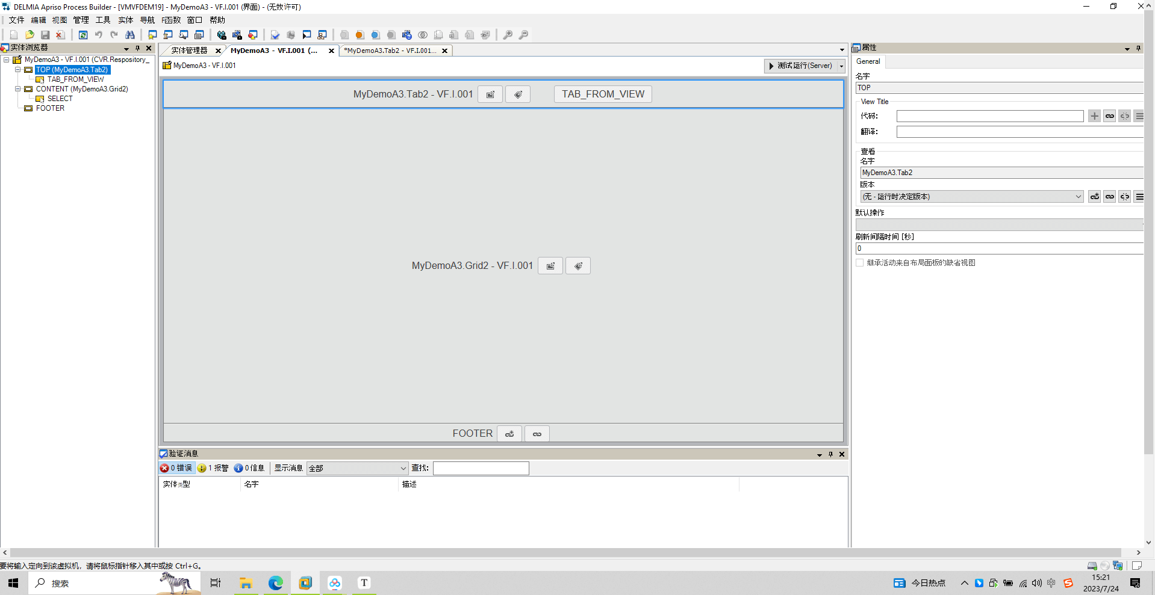The image size is (1155, 595).
Task: Click the list icon beside 版本 dropdown
Action: (x=1139, y=197)
